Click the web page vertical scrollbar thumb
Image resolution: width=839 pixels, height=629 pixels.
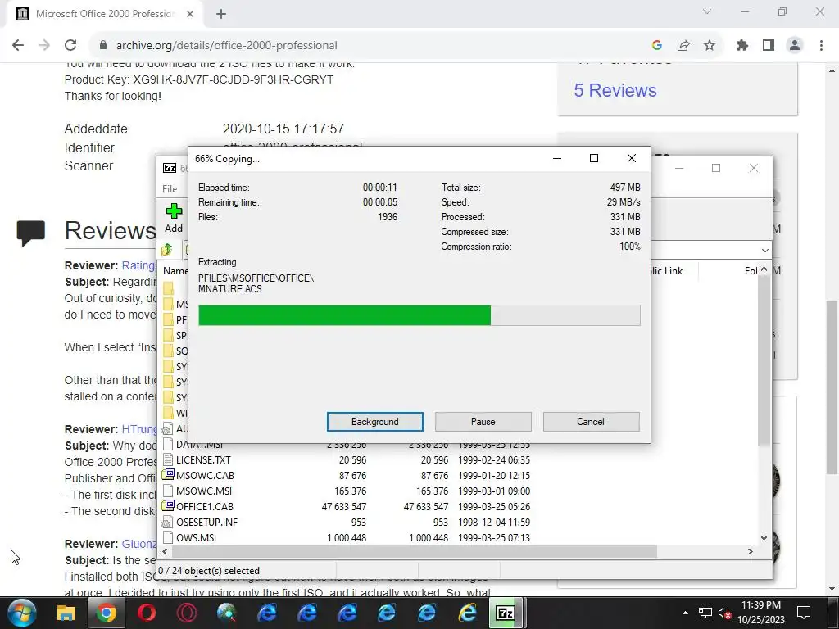coord(832,387)
